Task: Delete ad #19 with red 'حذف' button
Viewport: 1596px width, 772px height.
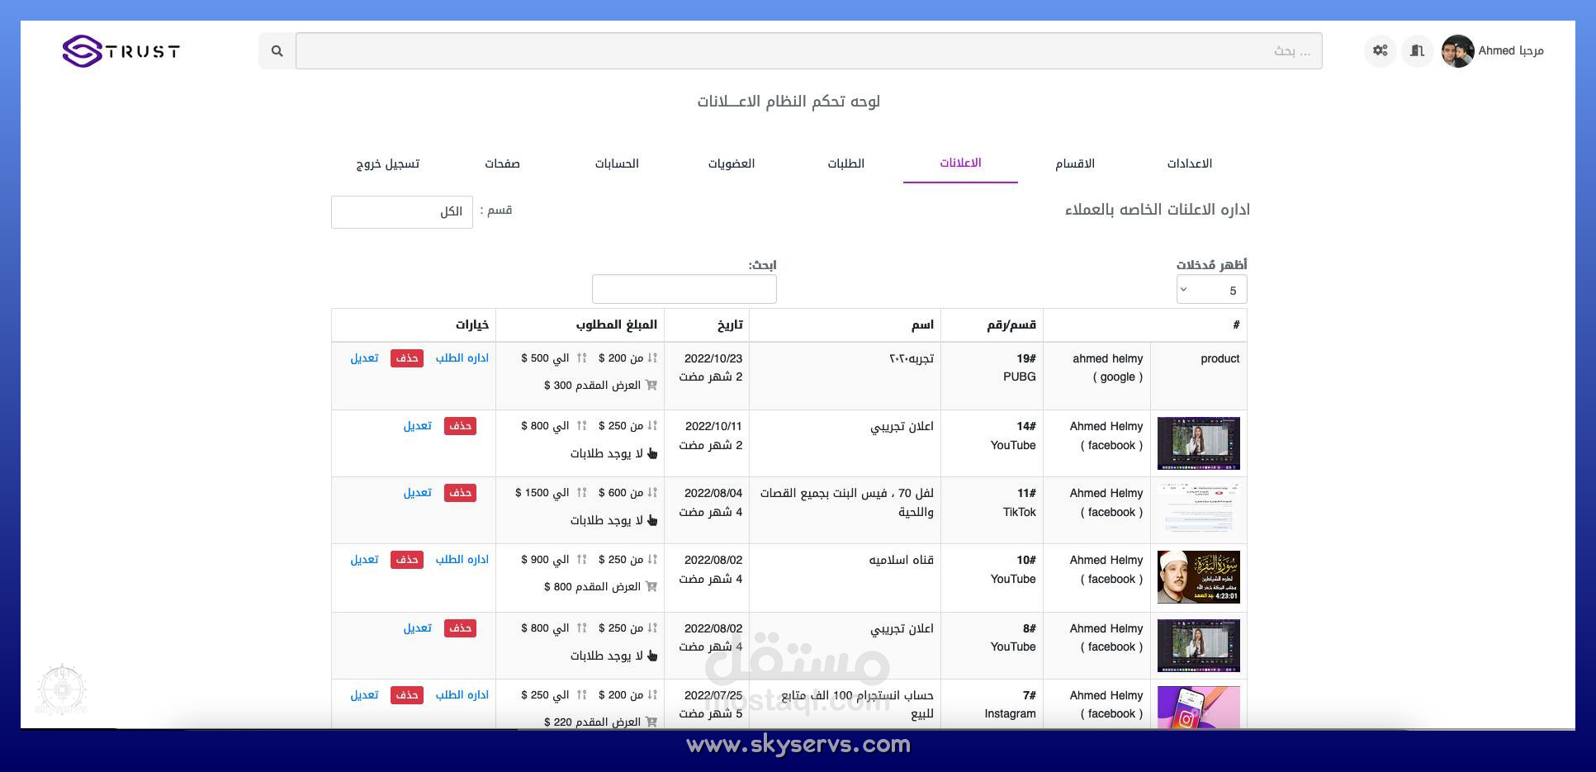Action: tap(406, 358)
